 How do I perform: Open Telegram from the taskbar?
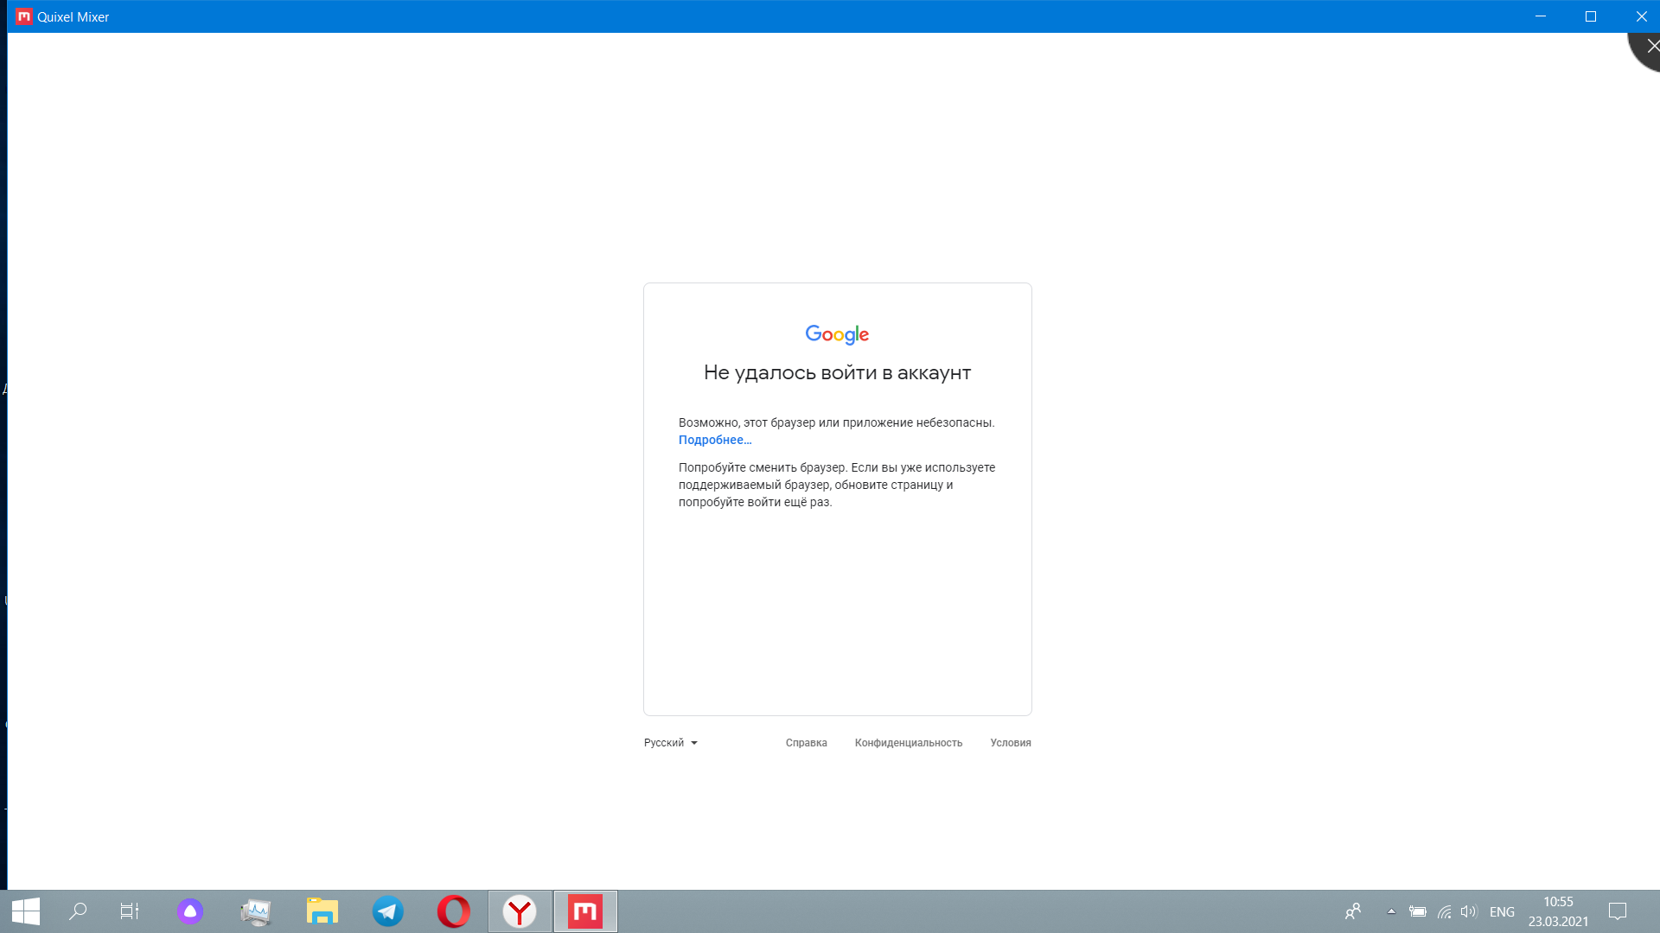click(387, 911)
